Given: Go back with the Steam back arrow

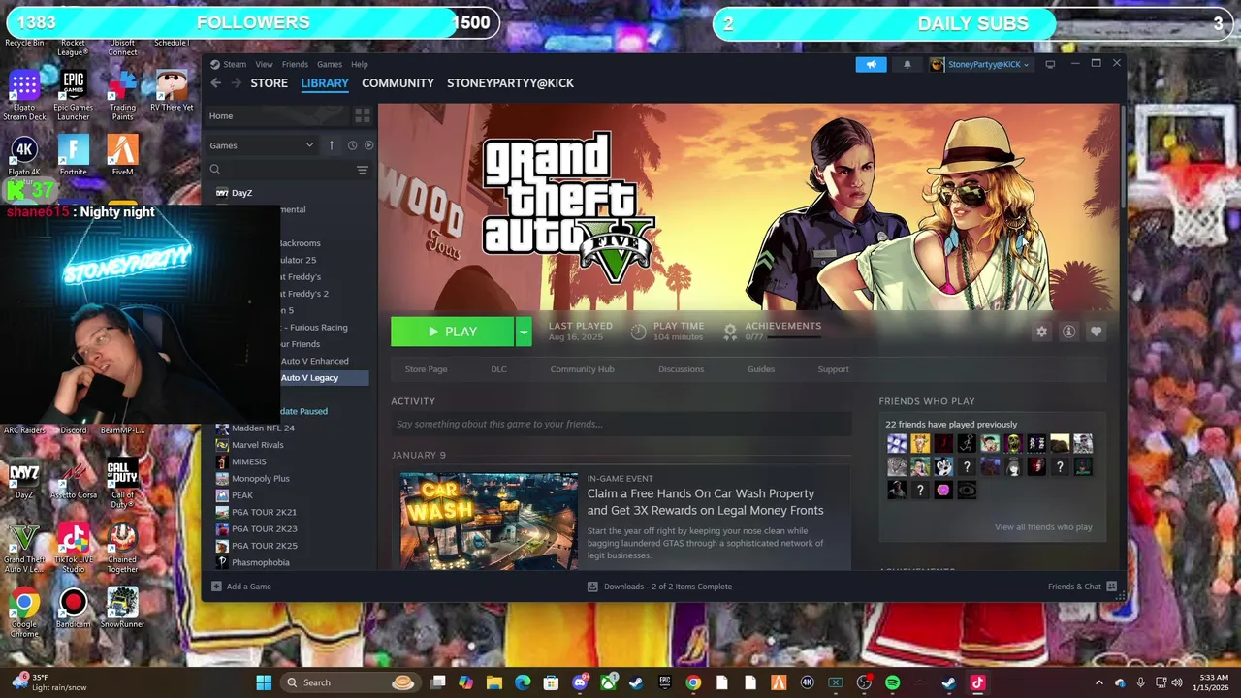Looking at the screenshot, I should [x=215, y=83].
